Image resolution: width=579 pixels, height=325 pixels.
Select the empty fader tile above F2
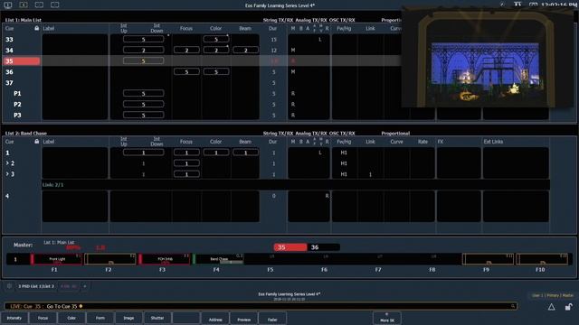(110, 259)
